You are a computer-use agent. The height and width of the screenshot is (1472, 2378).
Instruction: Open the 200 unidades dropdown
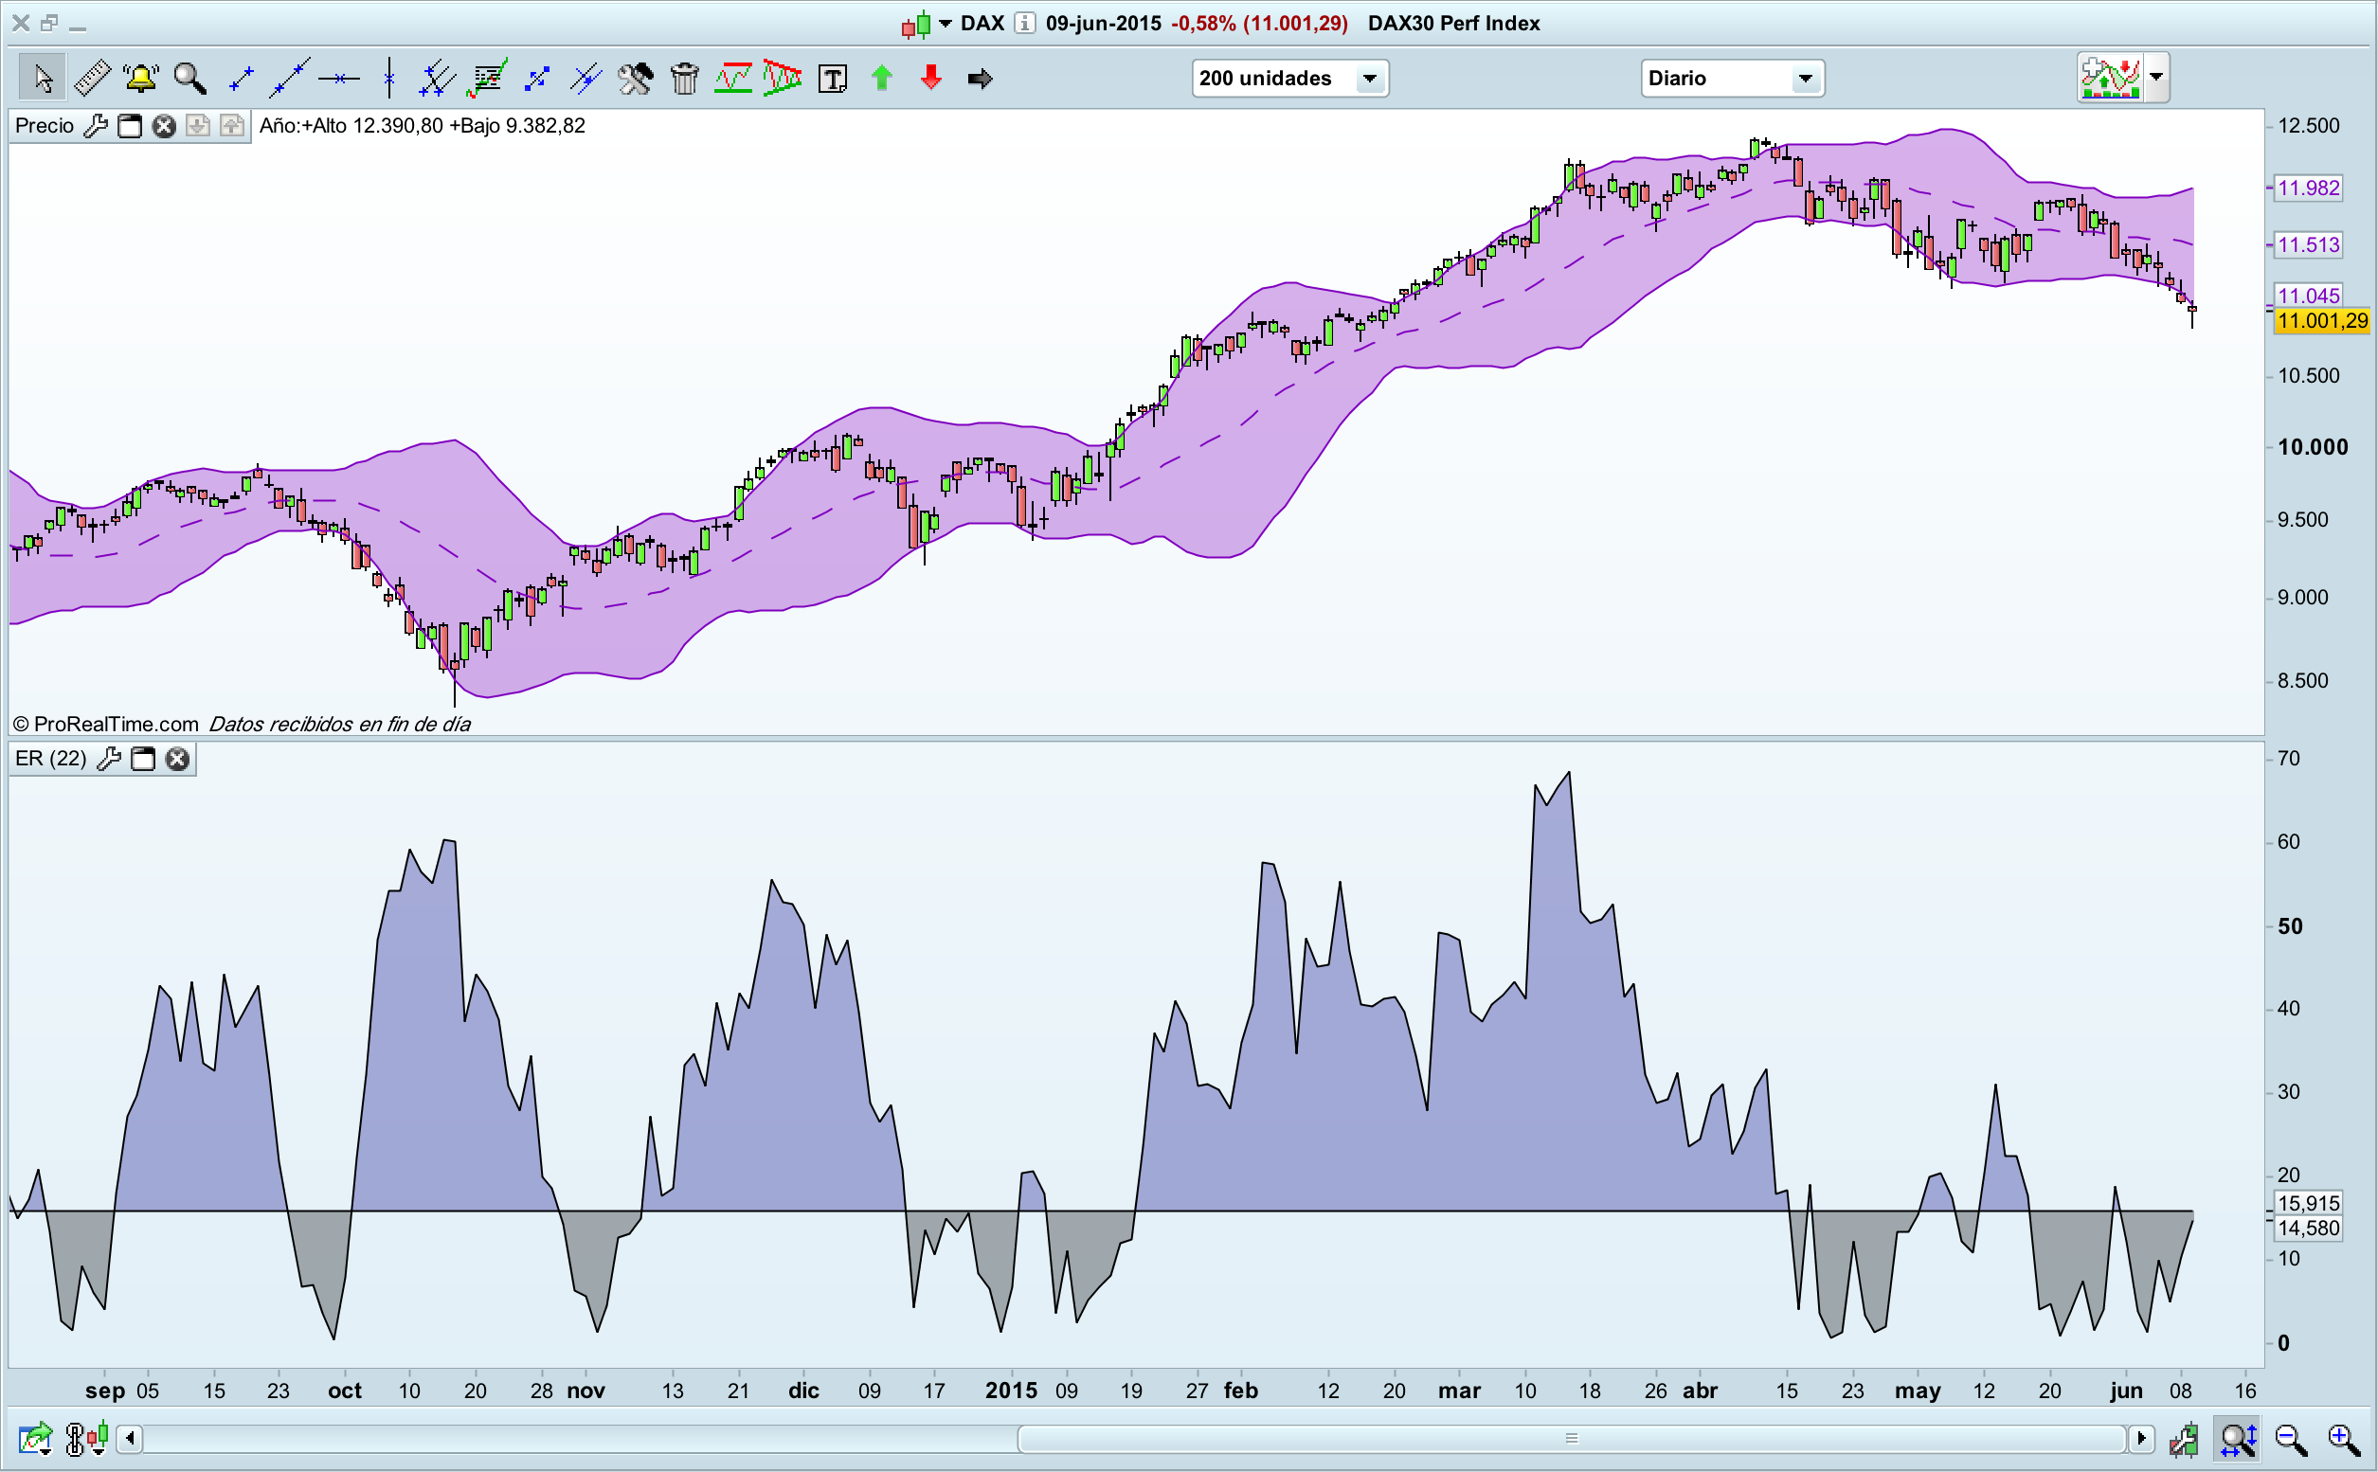coord(1369,78)
